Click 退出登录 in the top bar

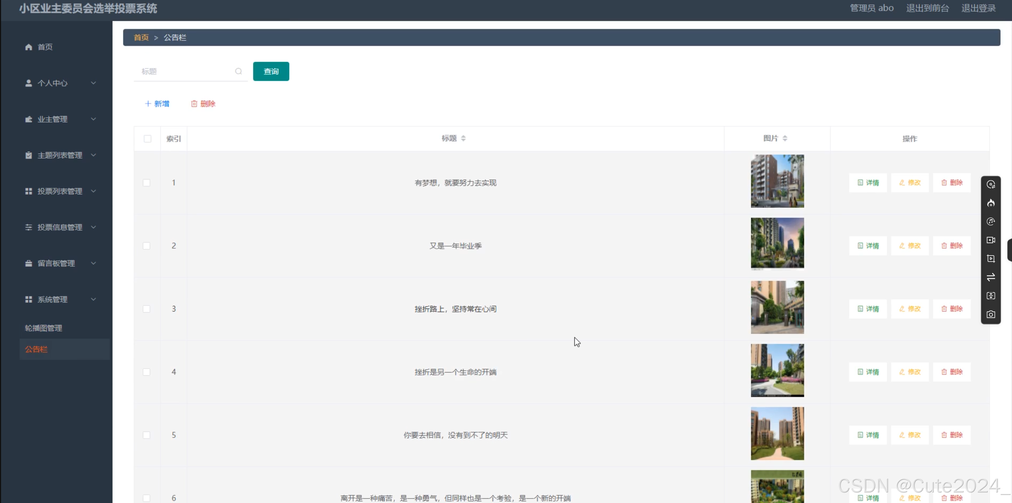979,8
